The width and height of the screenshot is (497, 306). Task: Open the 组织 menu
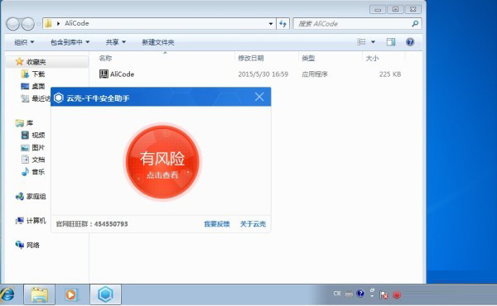tap(24, 42)
